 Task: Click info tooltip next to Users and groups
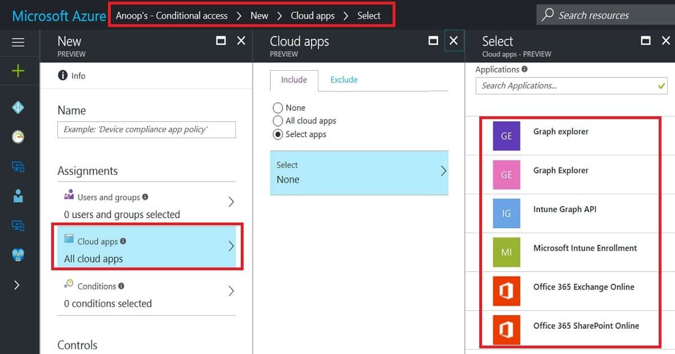point(145,197)
